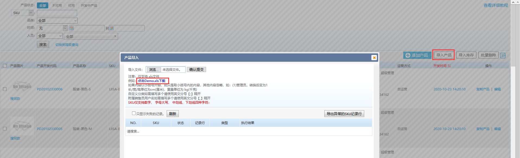
Task: Tick the select-all checkbox in table header
Action: [5, 66]
